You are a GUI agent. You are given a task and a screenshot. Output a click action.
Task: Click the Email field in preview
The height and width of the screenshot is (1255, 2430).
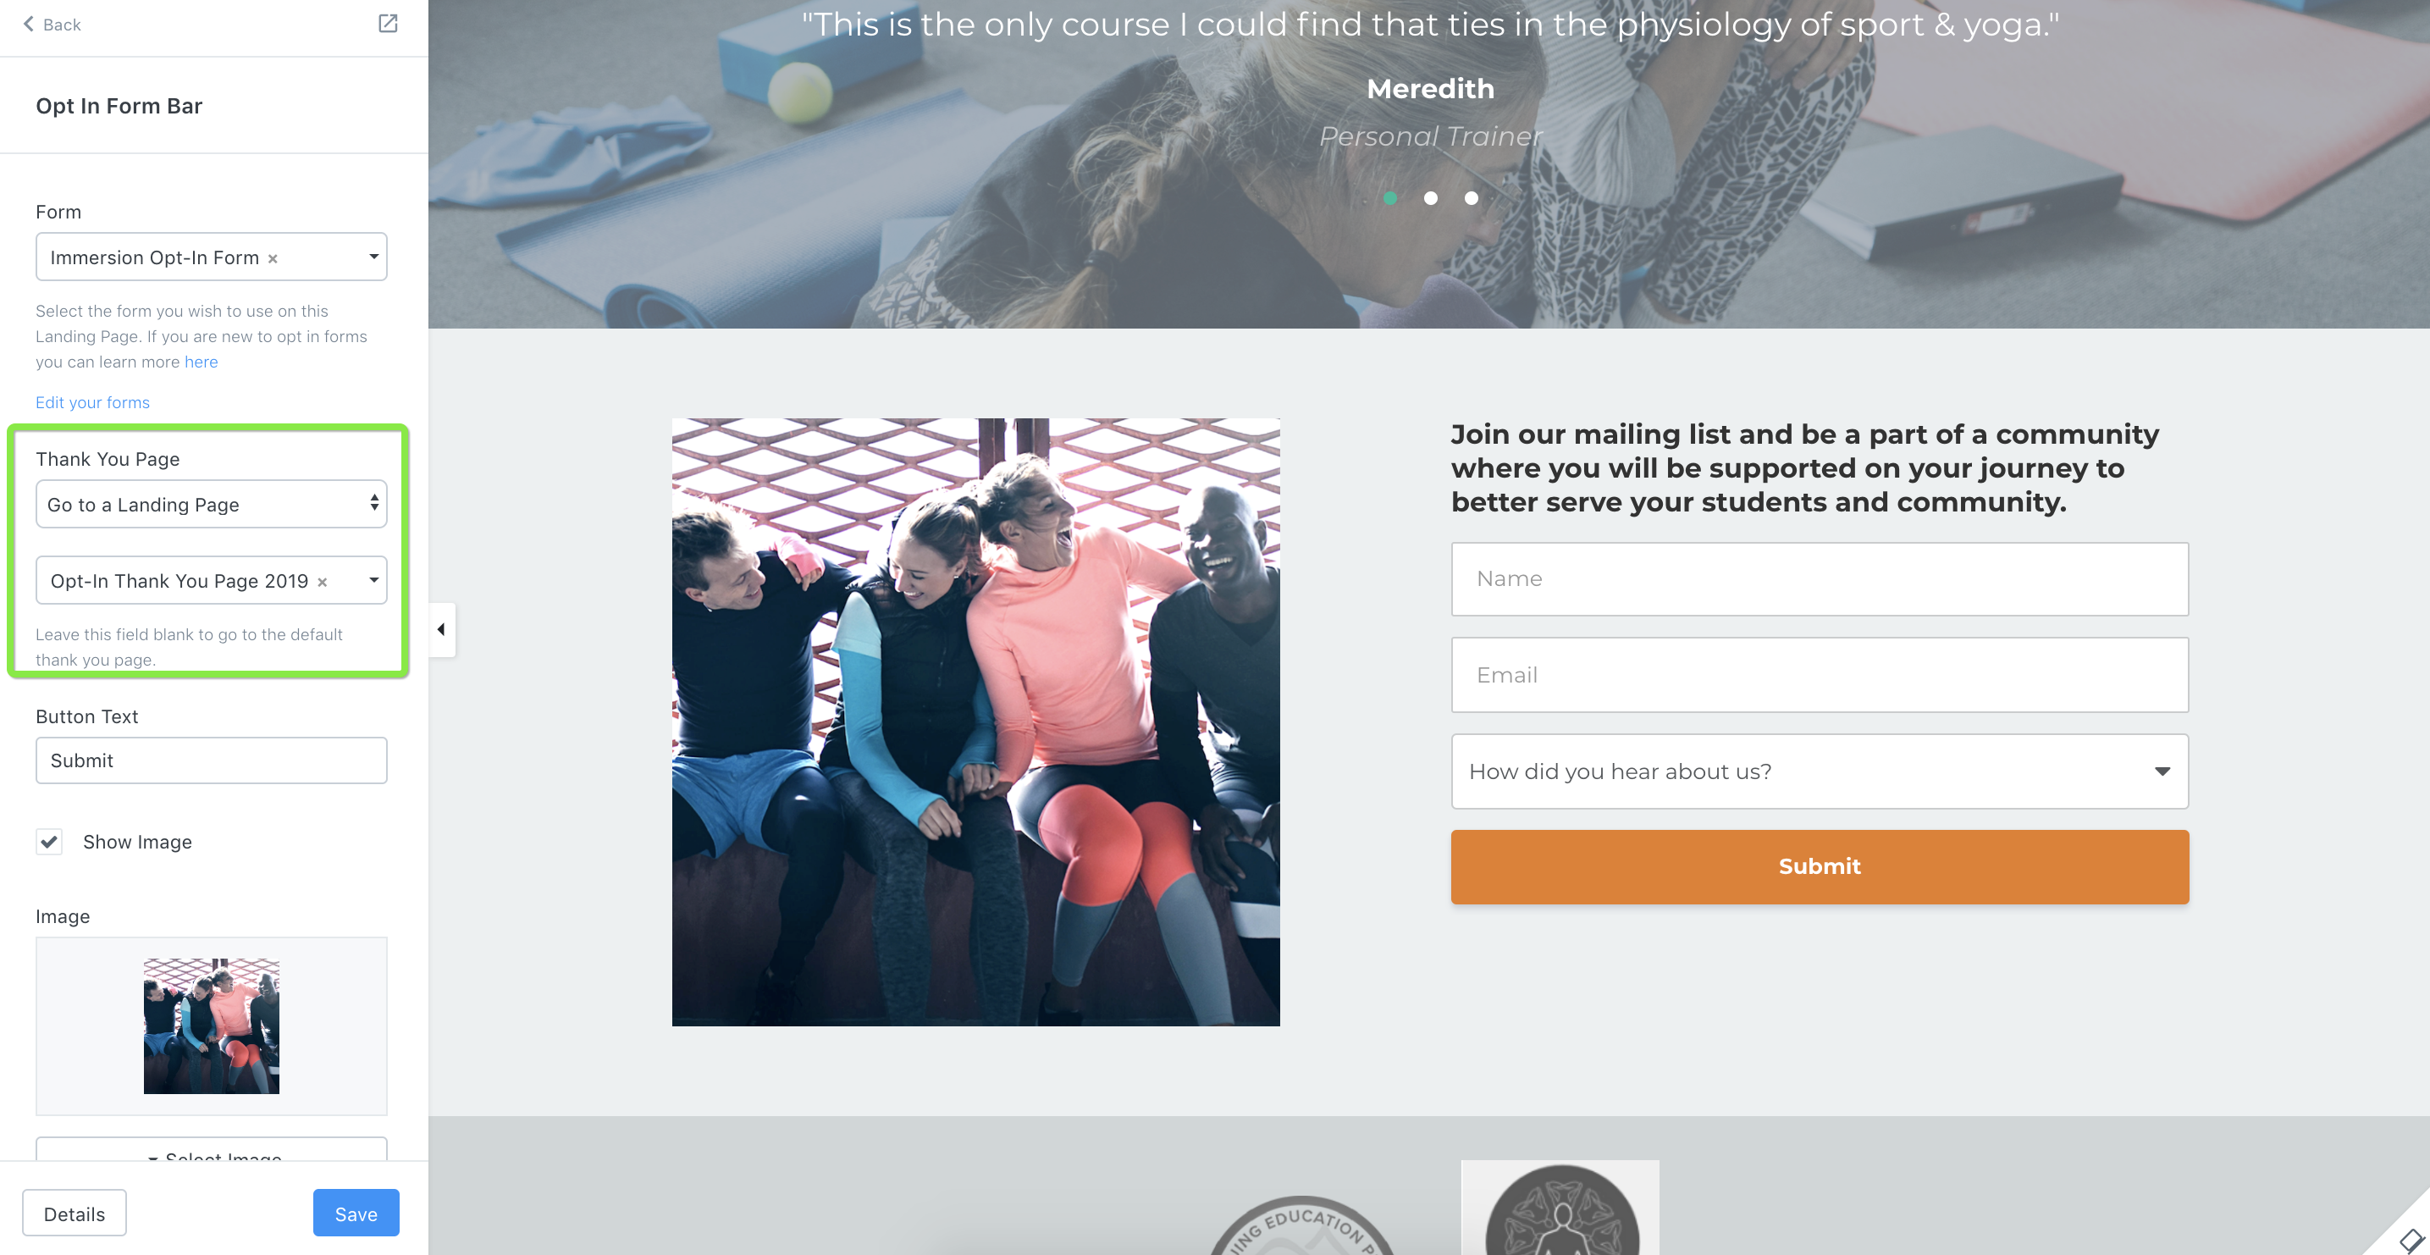click(x=1819, y=675)
